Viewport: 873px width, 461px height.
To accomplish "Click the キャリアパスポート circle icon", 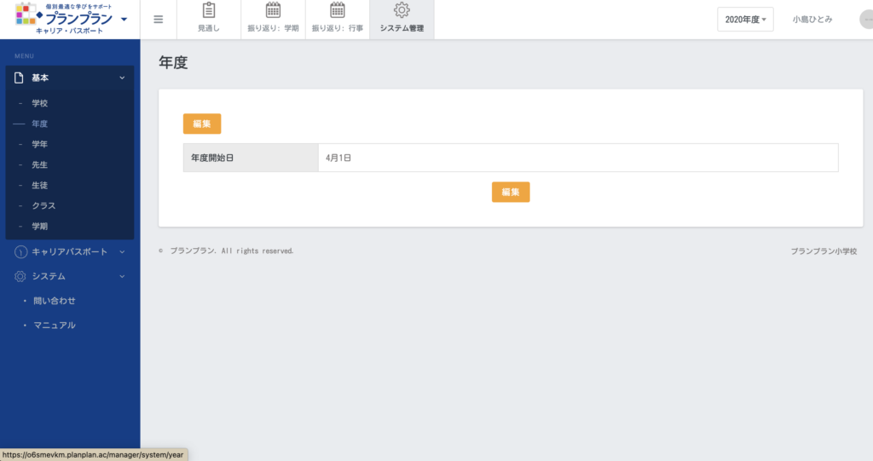I will 20,252.
